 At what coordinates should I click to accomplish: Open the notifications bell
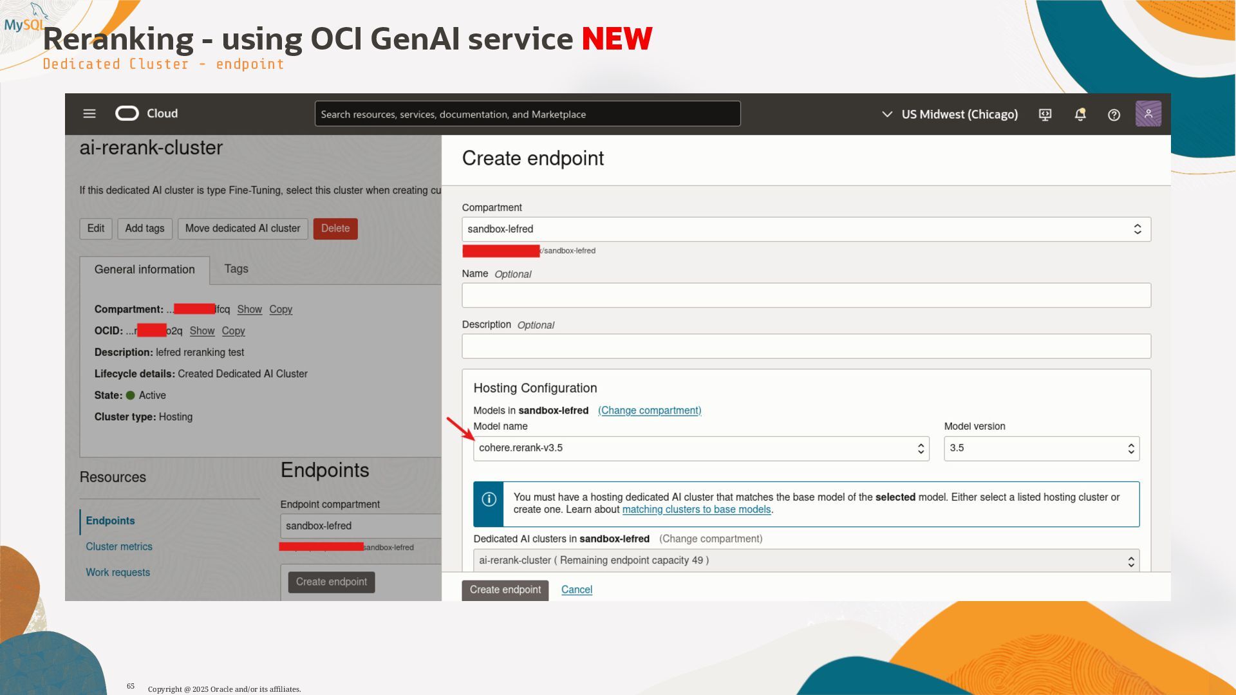click(x=1080, y=115)
